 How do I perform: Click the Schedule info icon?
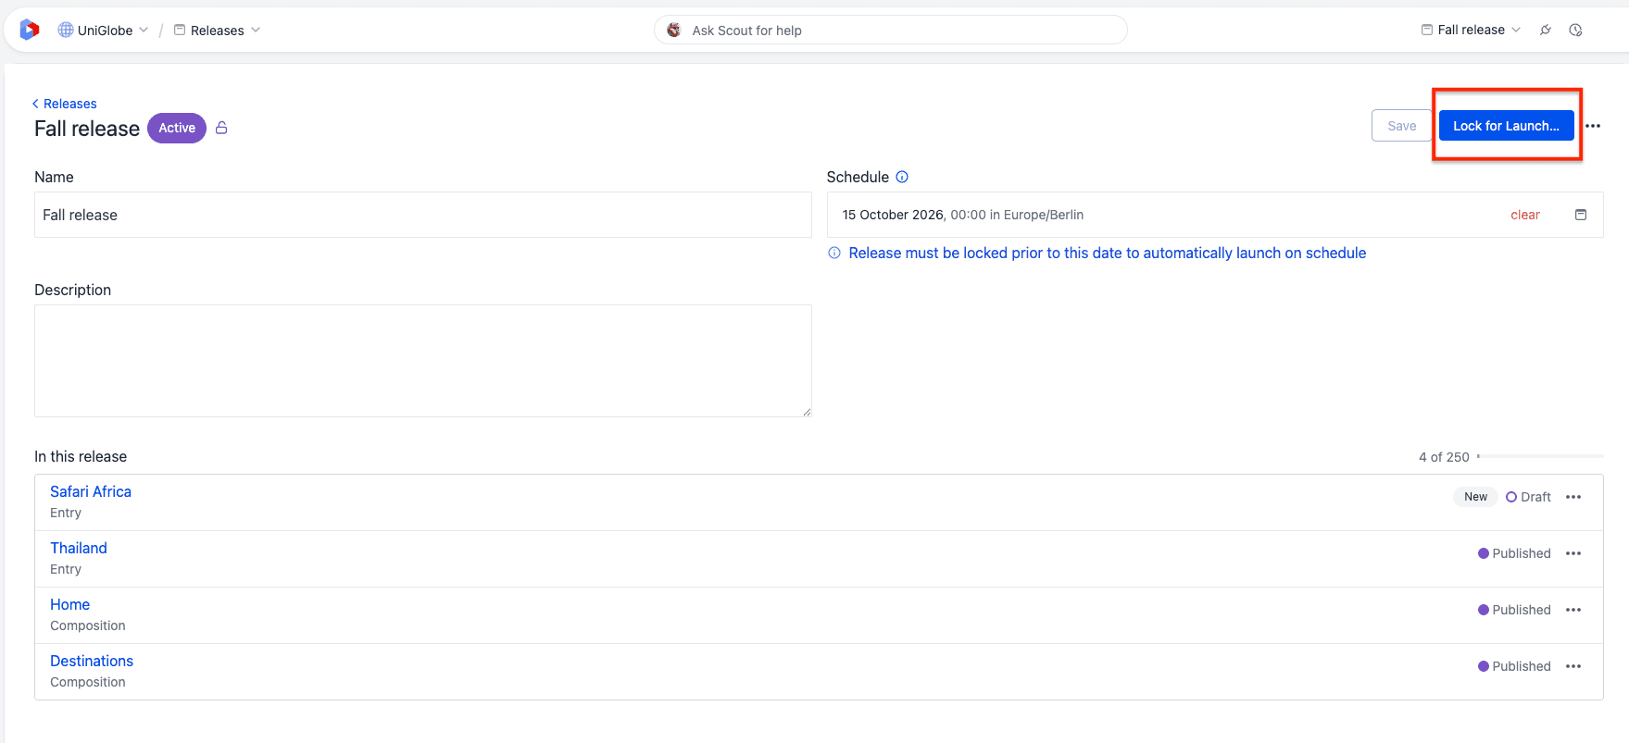pos(902,177)
